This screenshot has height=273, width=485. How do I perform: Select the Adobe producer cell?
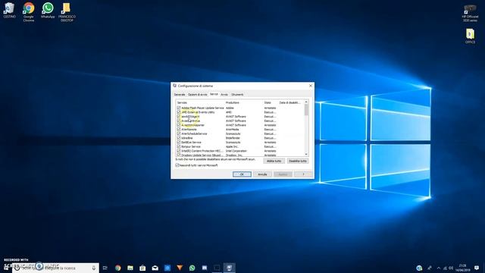tap(230, 108)
